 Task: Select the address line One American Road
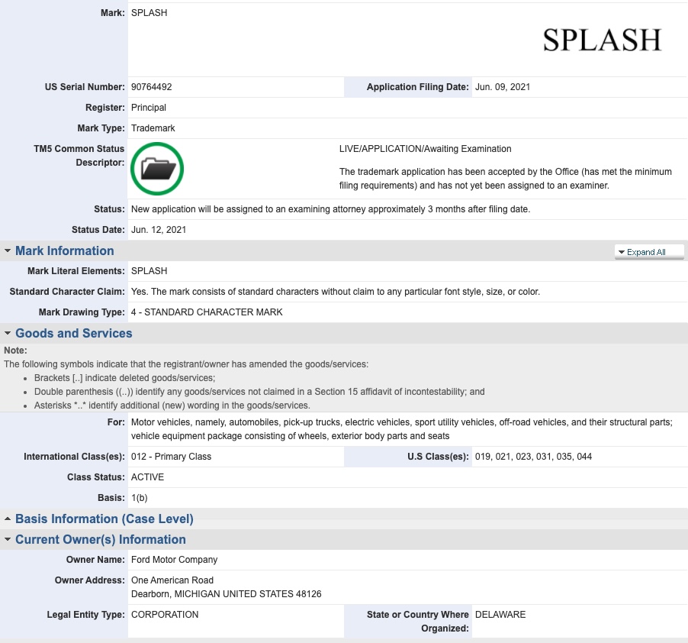pyautogui.click(x=172, y=580)
